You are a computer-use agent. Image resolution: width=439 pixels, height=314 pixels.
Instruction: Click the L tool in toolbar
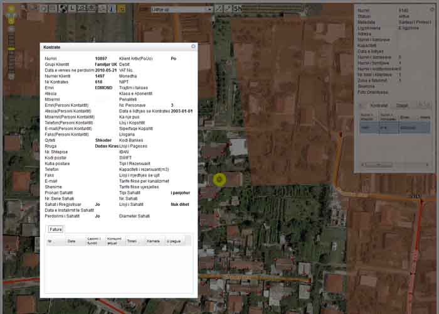[x=73, y=9]
